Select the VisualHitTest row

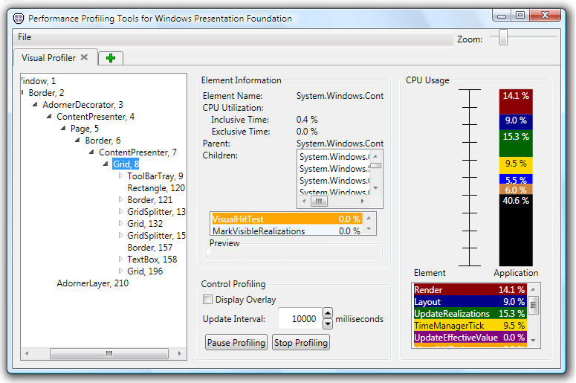point(287,219)
